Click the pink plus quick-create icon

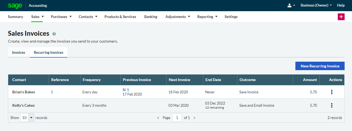click(x=341, y=17)
